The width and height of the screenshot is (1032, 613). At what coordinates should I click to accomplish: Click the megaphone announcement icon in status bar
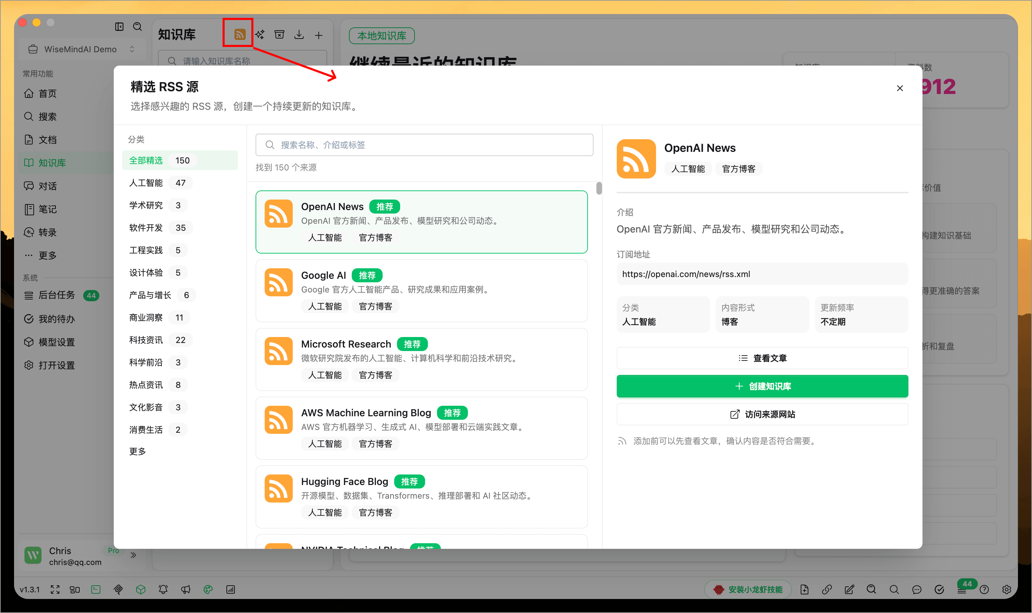186,590
